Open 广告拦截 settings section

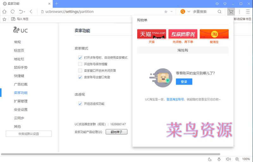[x=21, y=84]
